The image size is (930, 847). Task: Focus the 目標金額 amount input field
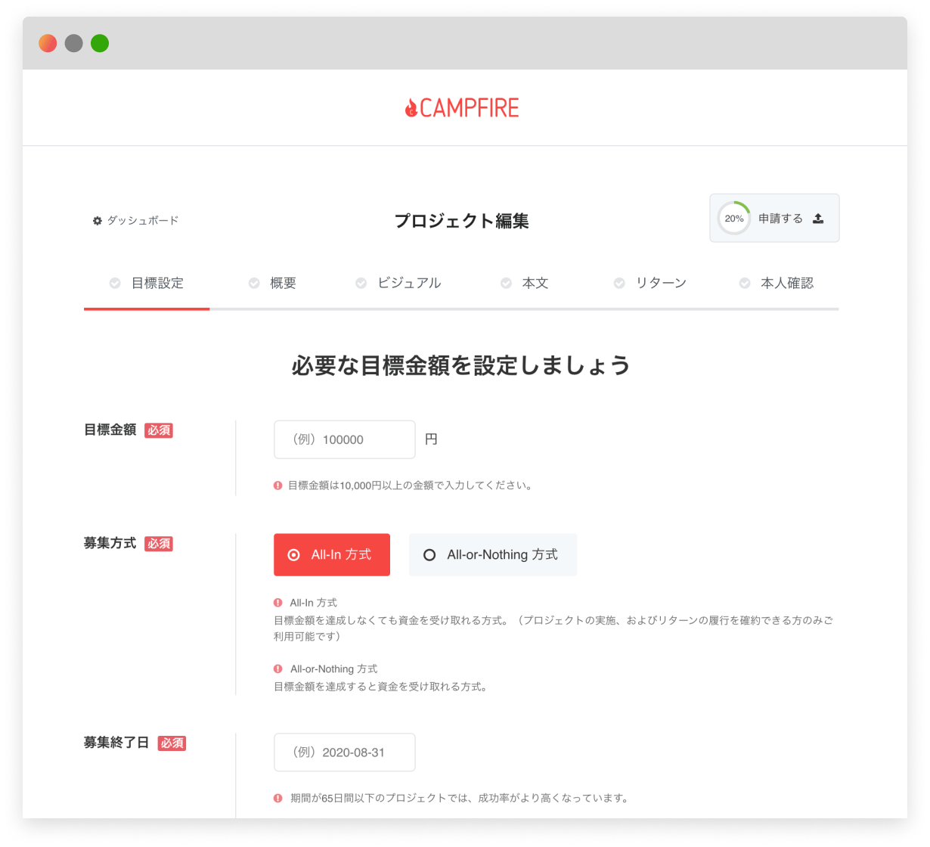344,439
